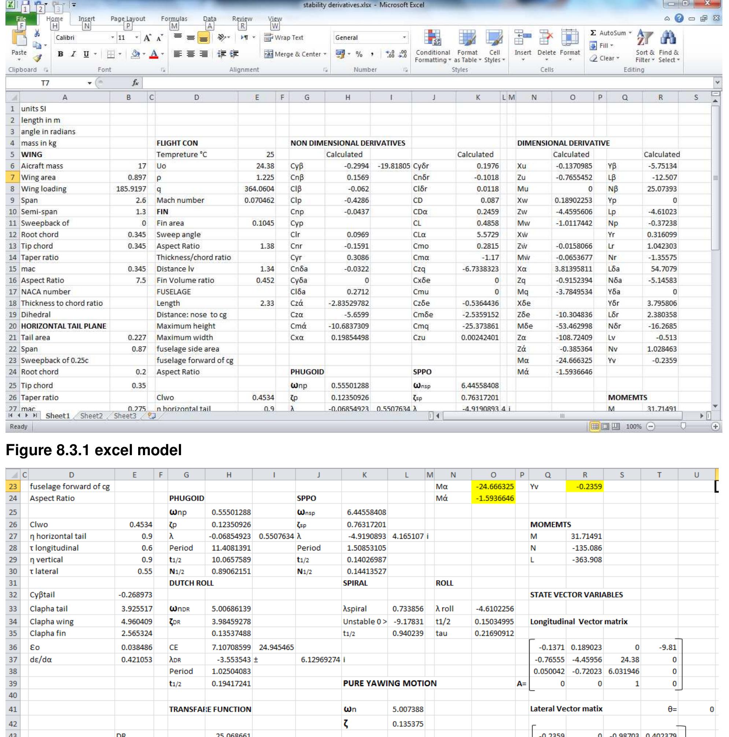
Task: Toggle Wrap Text
Action: coord(284,37)
